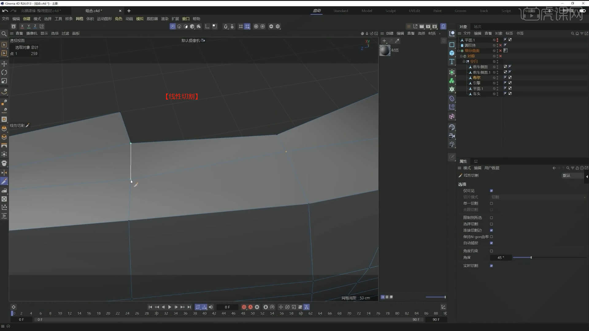The image size is (589, 331).
Task: Open Object Manager 标签 menu
Action: click(509, 33)
